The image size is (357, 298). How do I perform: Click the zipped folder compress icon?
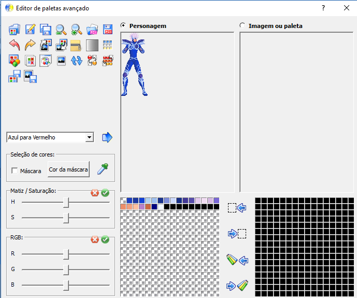[76, 45]
